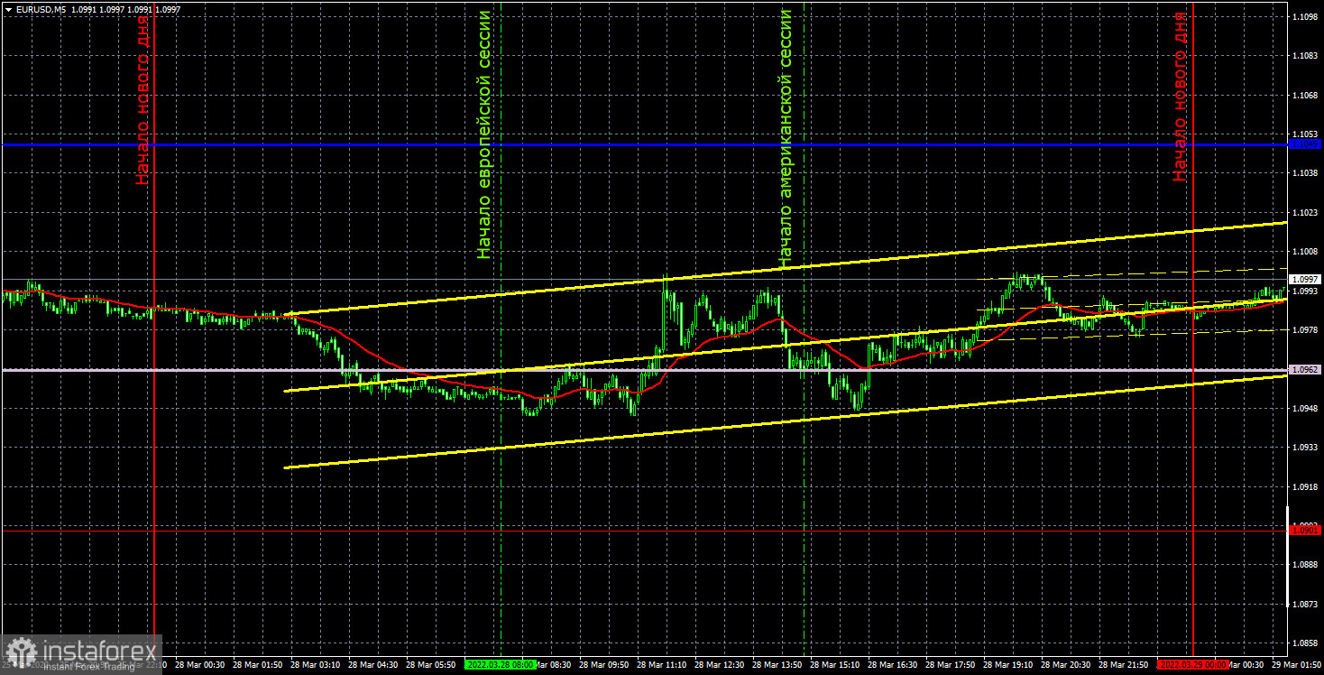Click price axis value 1.0948
Image resolution: width=1324 pixels, height=675 pixels.
click(x=1305, y=408)
